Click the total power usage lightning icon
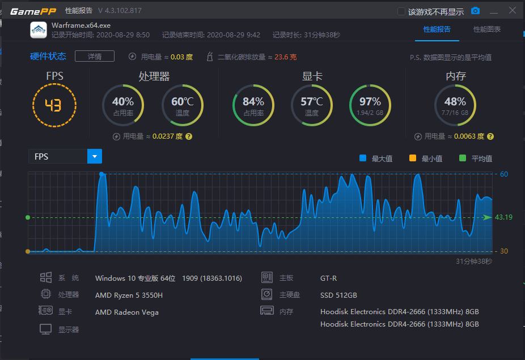525x360 pixels. pyautogui.click(x=132, y=57)
